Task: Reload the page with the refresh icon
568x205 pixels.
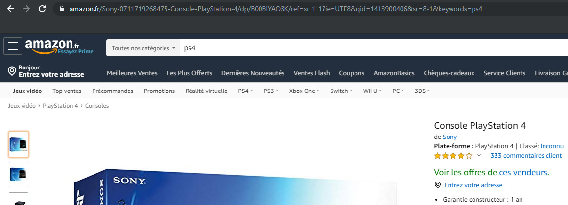Action: point(42,9)
